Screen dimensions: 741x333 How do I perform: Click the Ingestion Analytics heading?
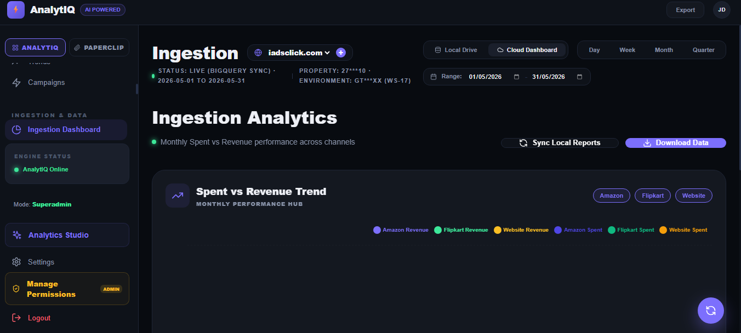(x=244, y=118)
